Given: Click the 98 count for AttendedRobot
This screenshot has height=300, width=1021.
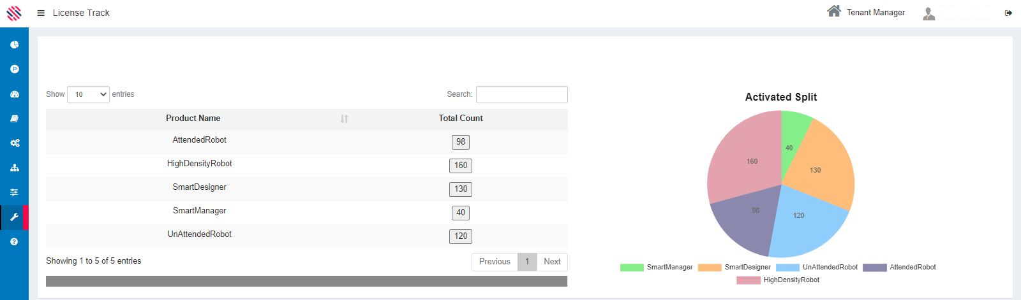Looking at the screenshot, I should pyautogui.click(x=461, y=142).
